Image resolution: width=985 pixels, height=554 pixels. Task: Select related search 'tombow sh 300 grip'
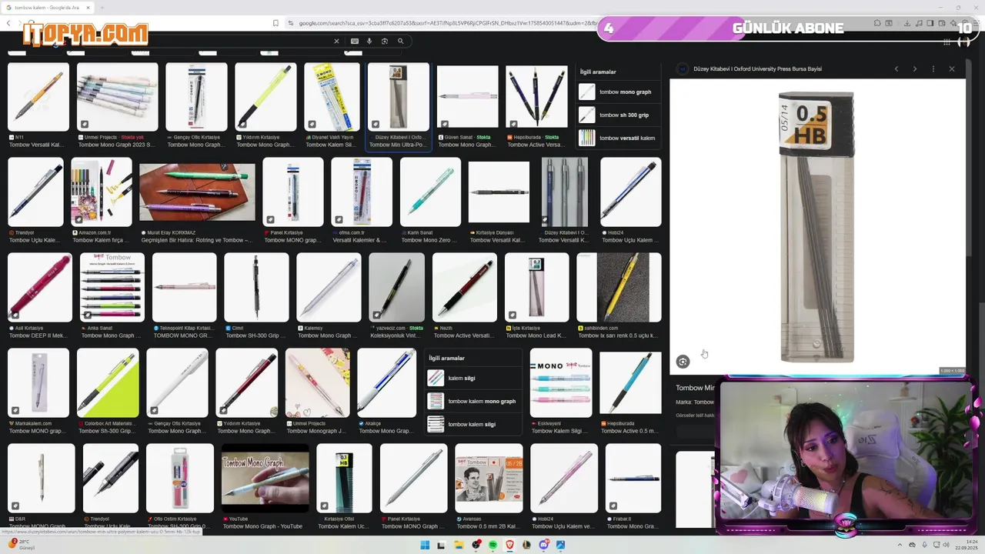(619, 115)
